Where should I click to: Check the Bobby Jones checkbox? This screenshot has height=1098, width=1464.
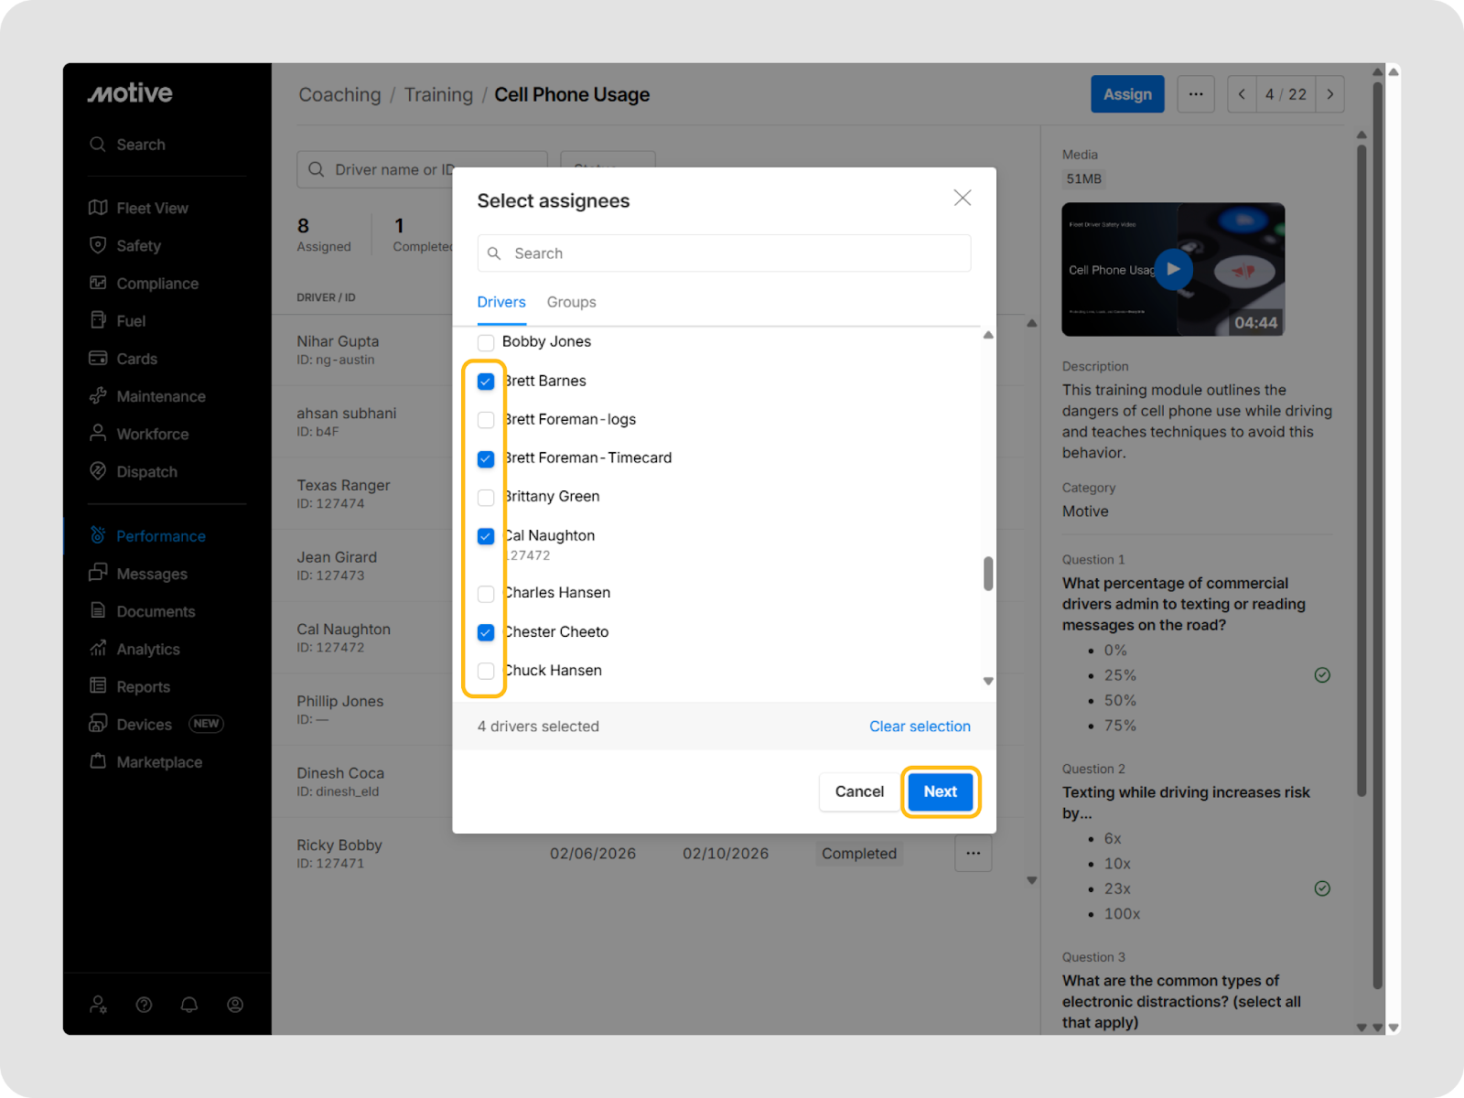pyautogui.click(x=486, y=342)
